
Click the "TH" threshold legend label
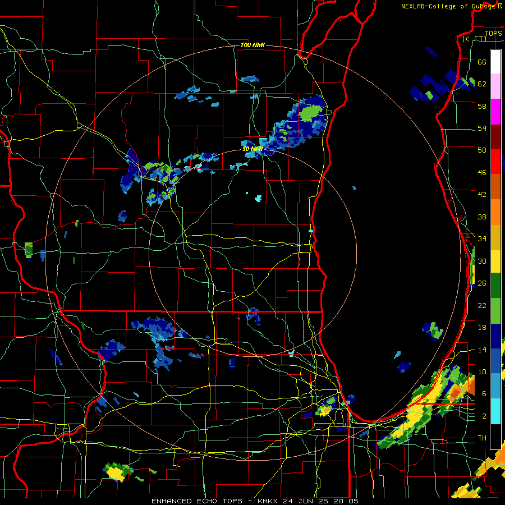[x=482, y=438]
